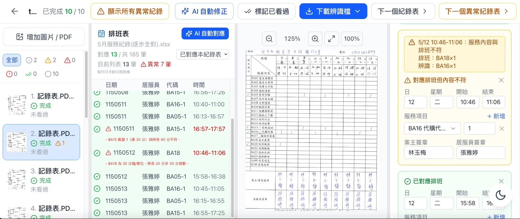Image resolution: width=520 pixels, height=219 pixels.
Task: Edit 結束 time 11:06
Action: point(494,102)
